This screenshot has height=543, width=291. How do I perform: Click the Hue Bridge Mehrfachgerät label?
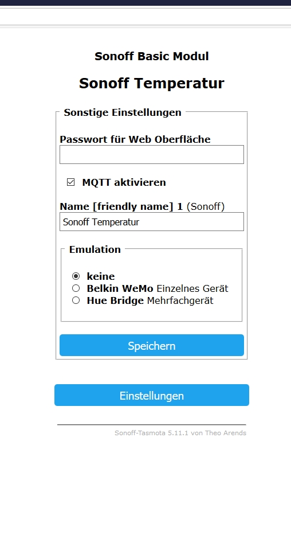tap(150, 300)
